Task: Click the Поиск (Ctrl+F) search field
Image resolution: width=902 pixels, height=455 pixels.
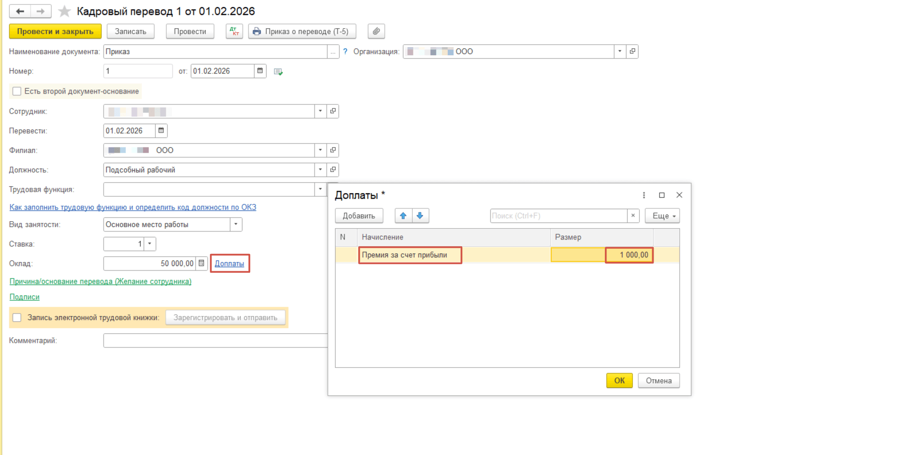Action: coord(558,215)
